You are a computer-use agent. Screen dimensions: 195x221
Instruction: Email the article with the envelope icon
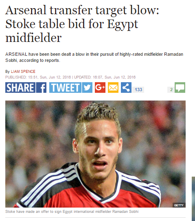point(113,88)
